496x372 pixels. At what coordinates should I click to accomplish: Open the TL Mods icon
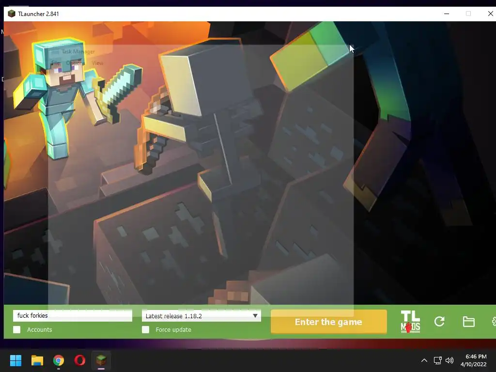click(x=410, y=322)
